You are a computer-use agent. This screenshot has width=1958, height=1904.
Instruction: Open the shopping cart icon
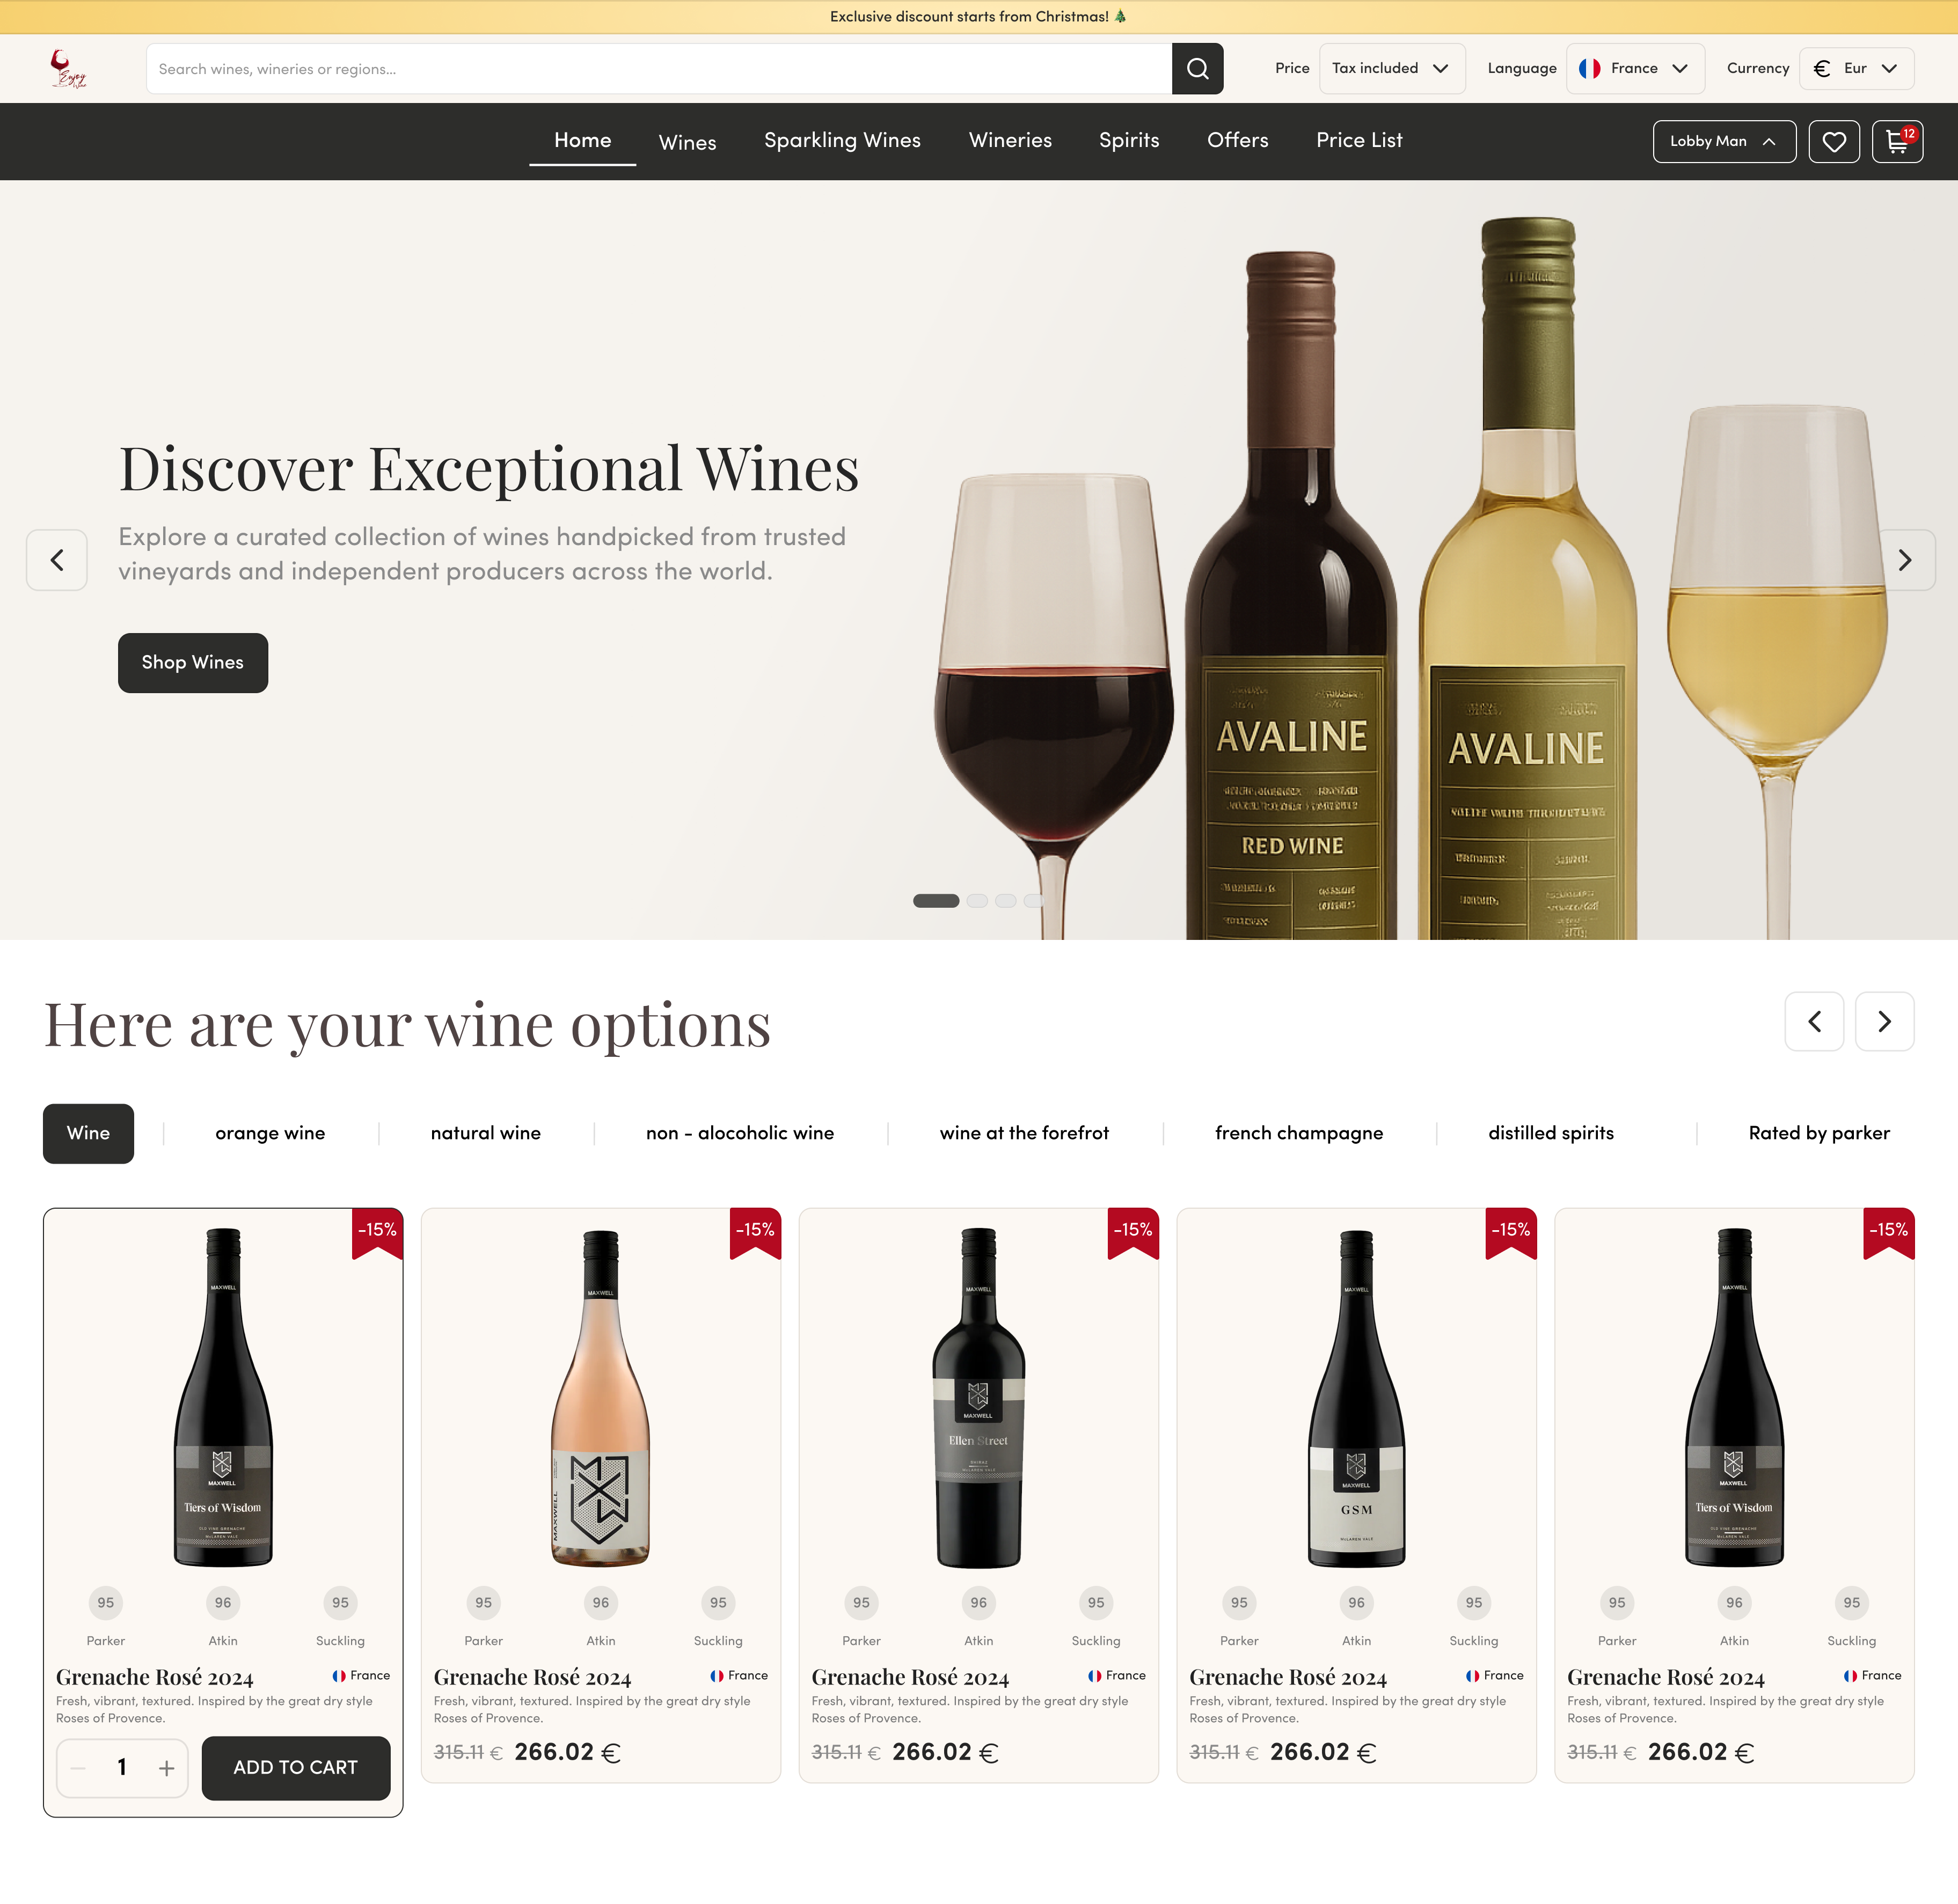(1897, 142)
